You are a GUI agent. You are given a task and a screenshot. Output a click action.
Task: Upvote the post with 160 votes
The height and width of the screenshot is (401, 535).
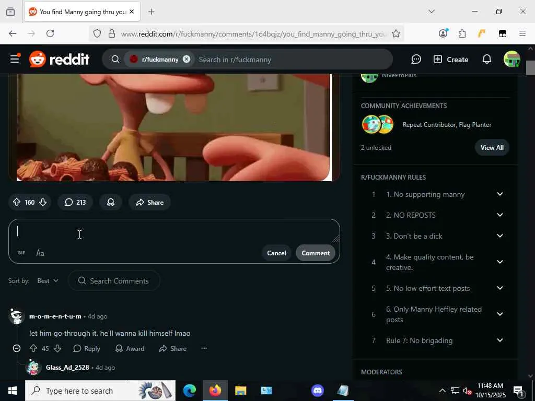pyautogui.click(x=16, y=202)
